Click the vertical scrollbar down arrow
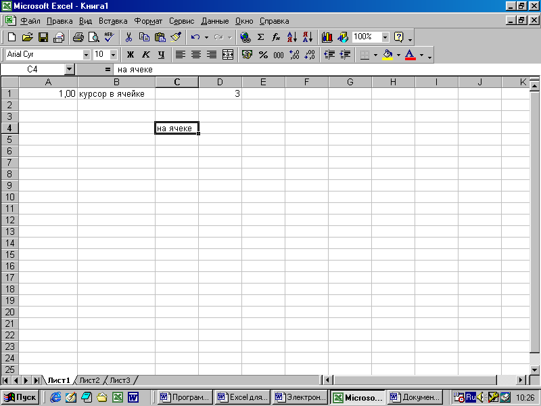541x406 pixels. (534, 369)
